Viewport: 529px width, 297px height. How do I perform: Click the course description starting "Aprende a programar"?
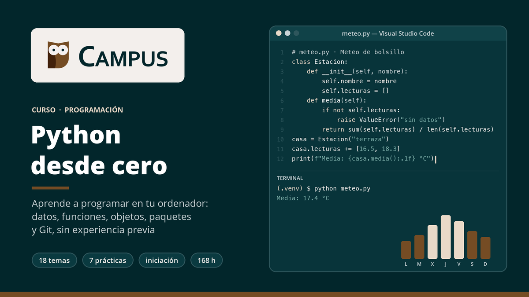click(120, 217)
